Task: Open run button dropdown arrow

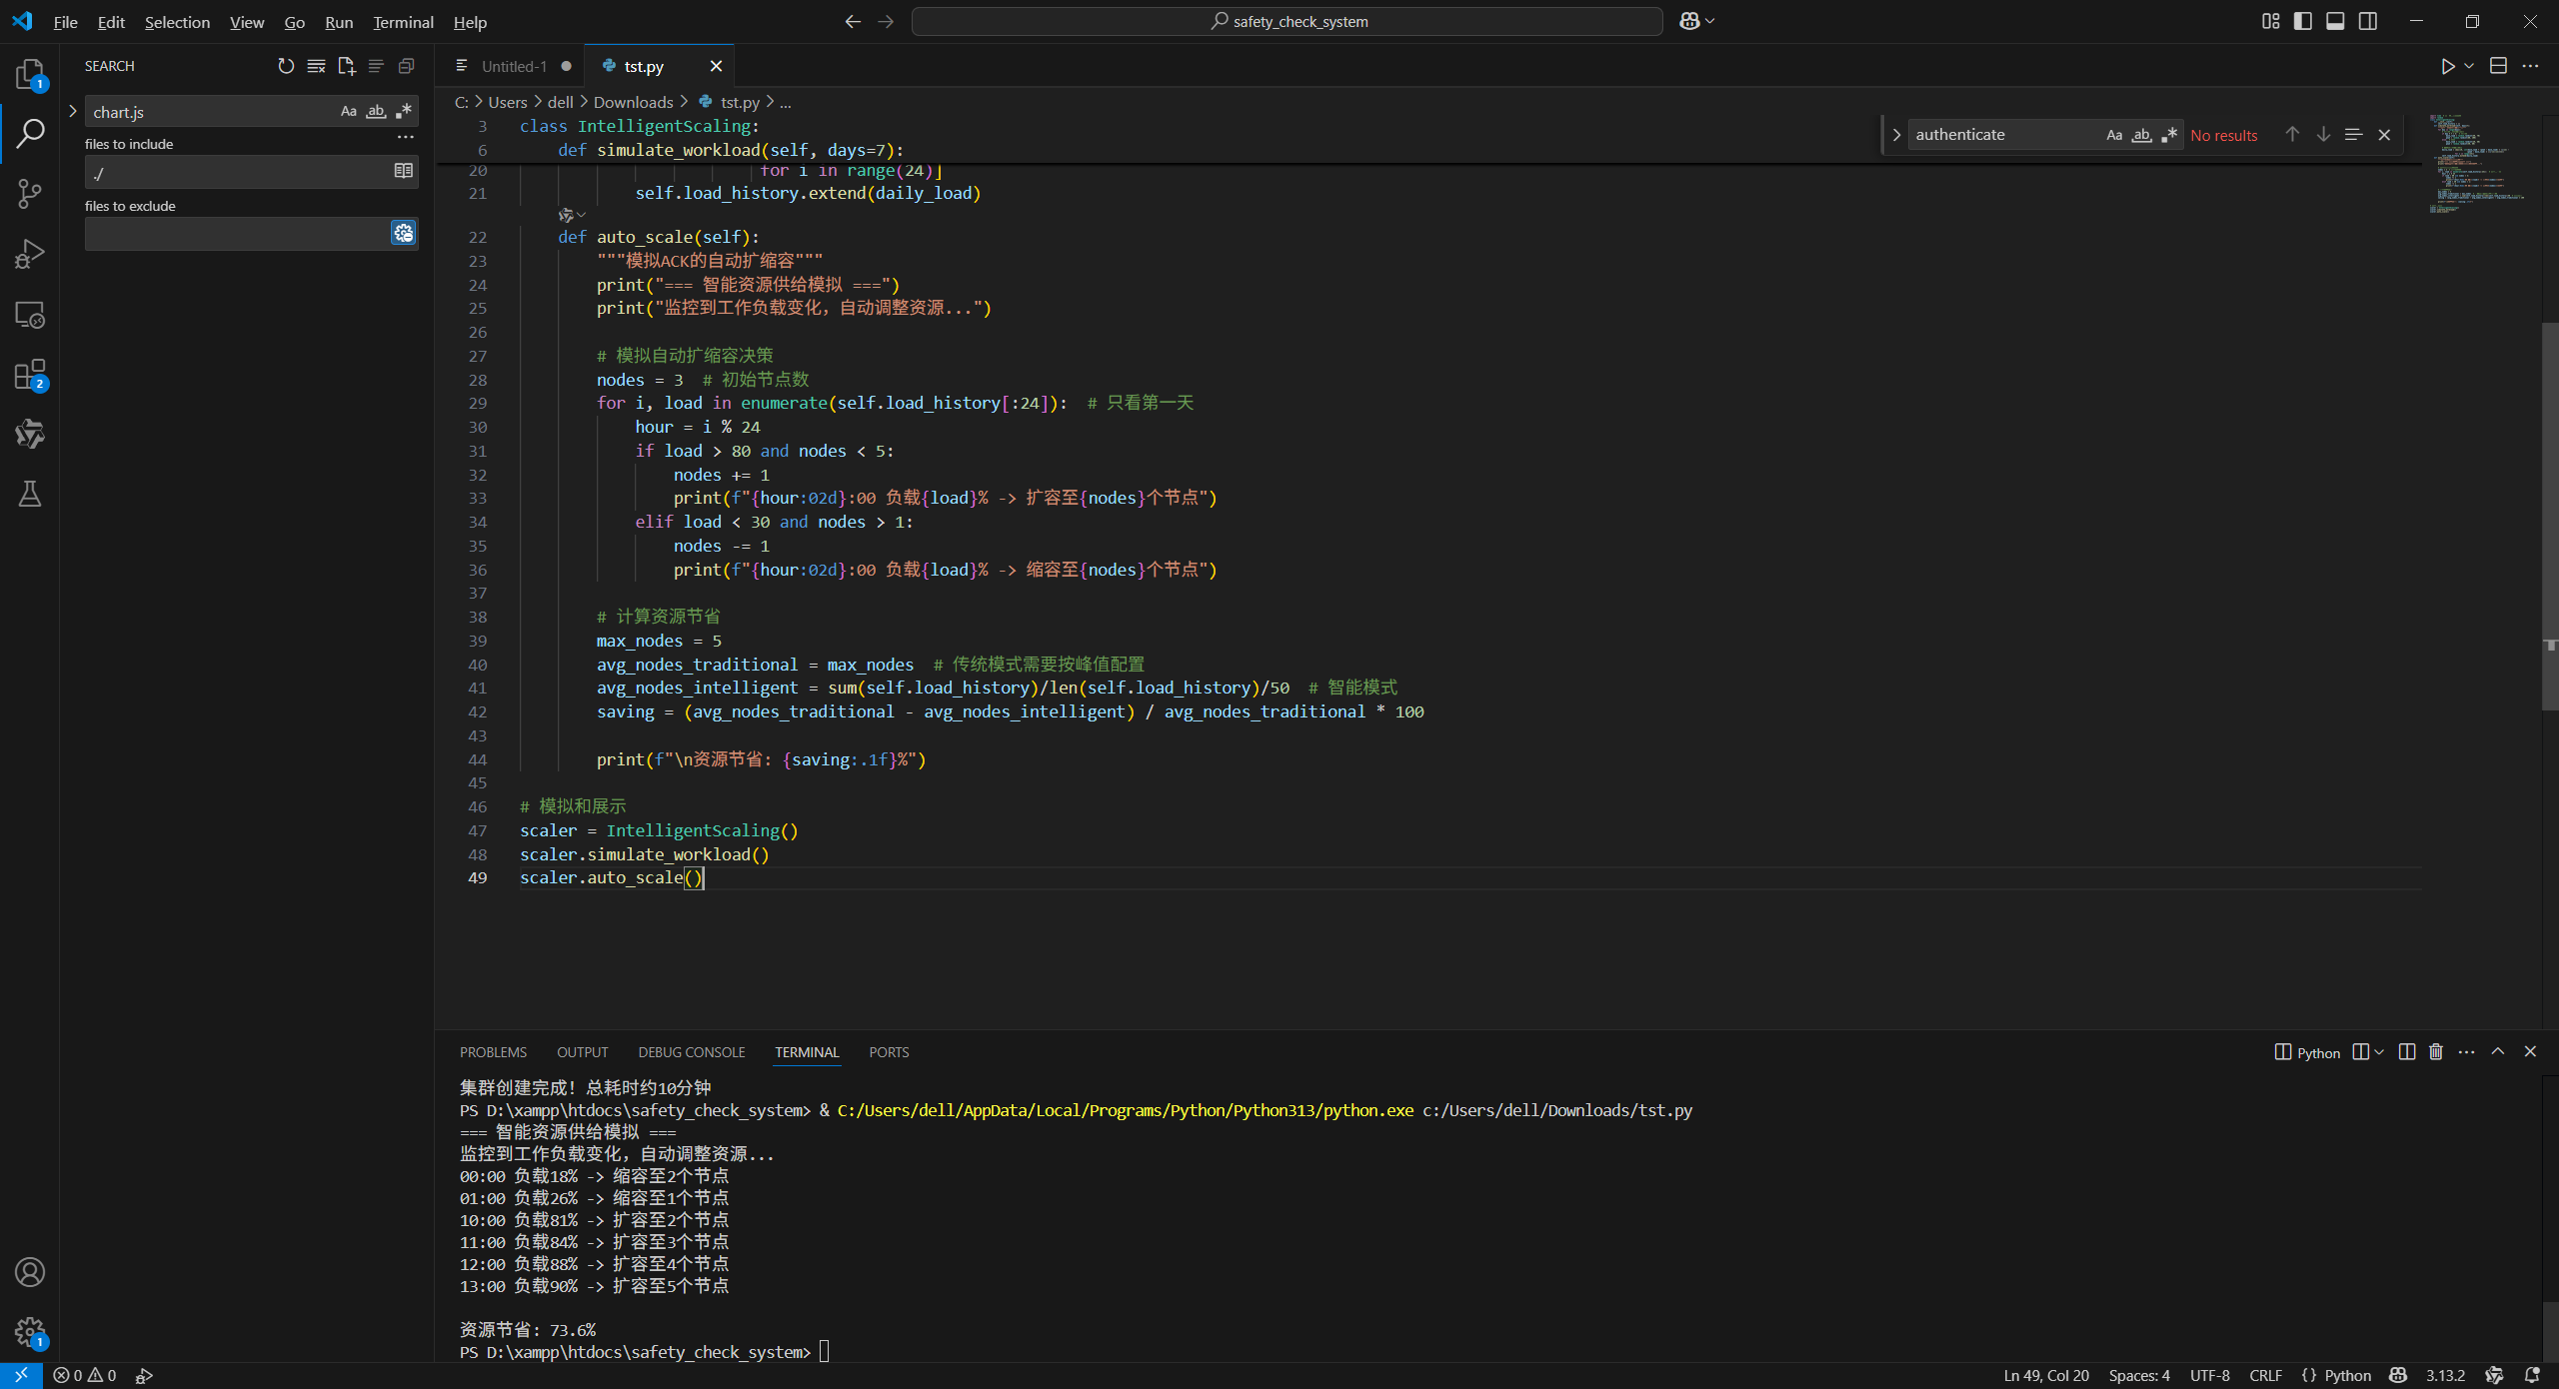Action: (2469, 66)
